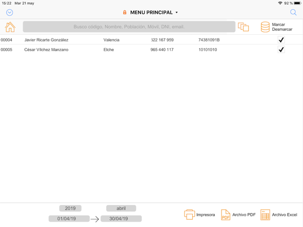Viewport: 303px width, 227px height.
Task: Select the MENU PRINCIPAL title
Action: (x=151, y=12)
